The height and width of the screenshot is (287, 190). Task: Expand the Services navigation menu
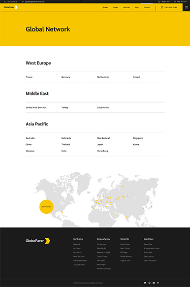pos(126,7)
